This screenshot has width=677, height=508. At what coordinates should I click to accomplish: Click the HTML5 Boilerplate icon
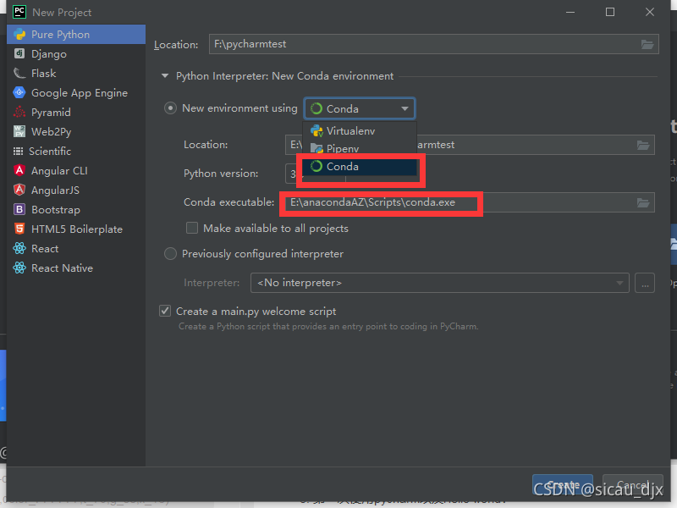tap(19, 229)
